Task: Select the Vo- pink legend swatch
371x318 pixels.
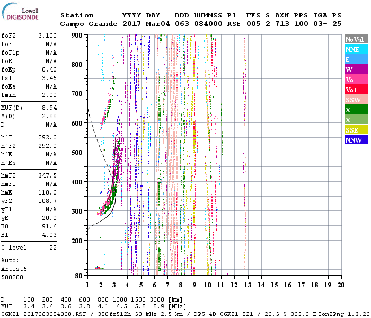Action: coord(356,79)
